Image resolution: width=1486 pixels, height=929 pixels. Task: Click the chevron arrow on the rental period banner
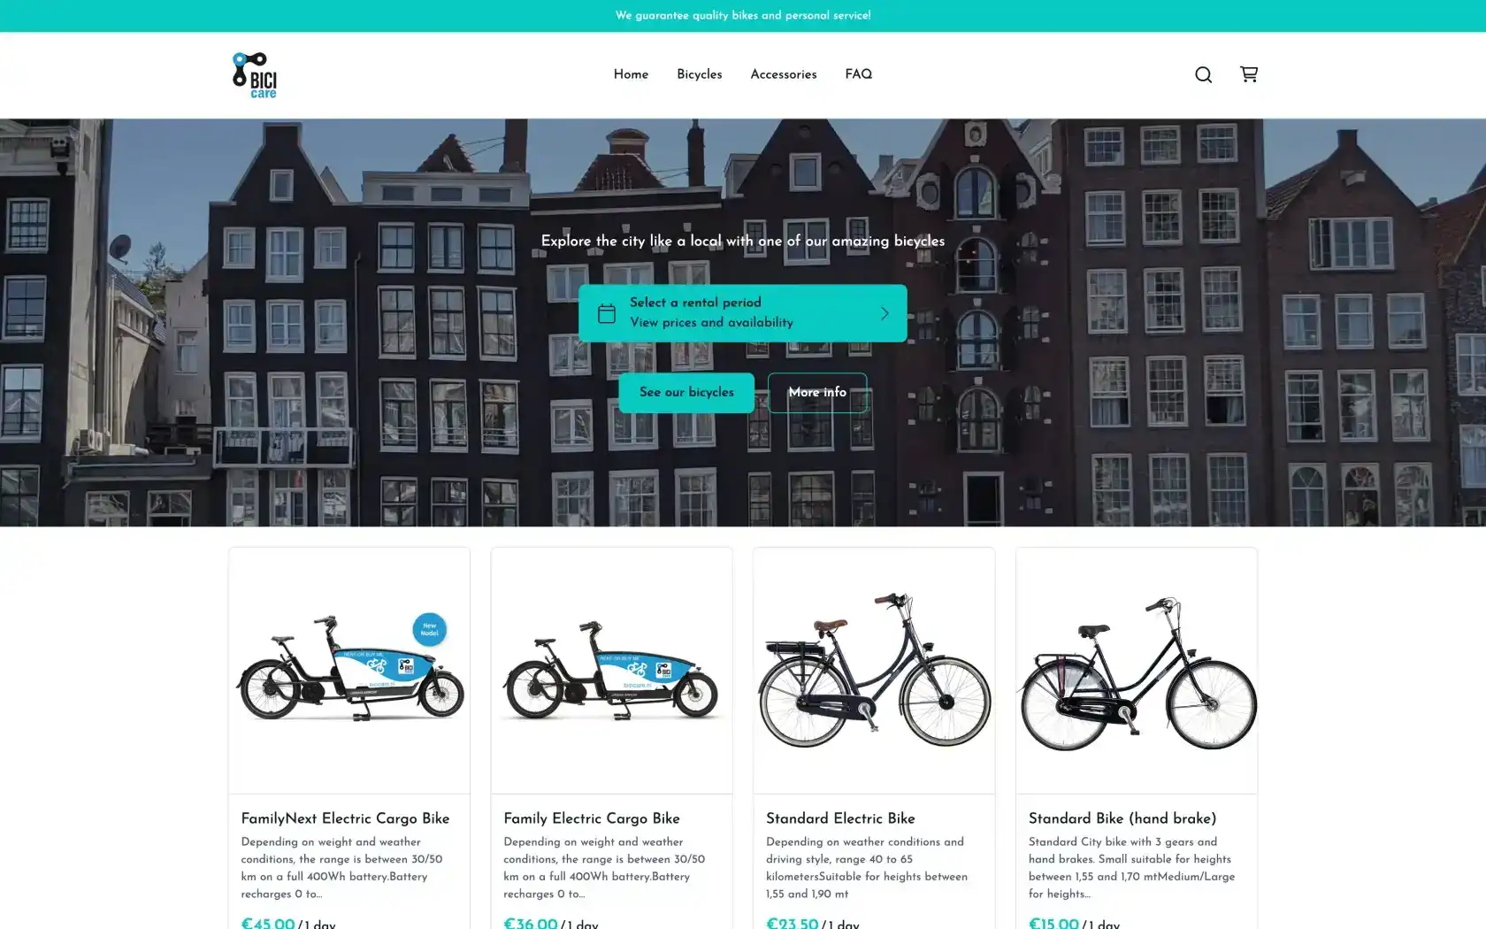884,313
